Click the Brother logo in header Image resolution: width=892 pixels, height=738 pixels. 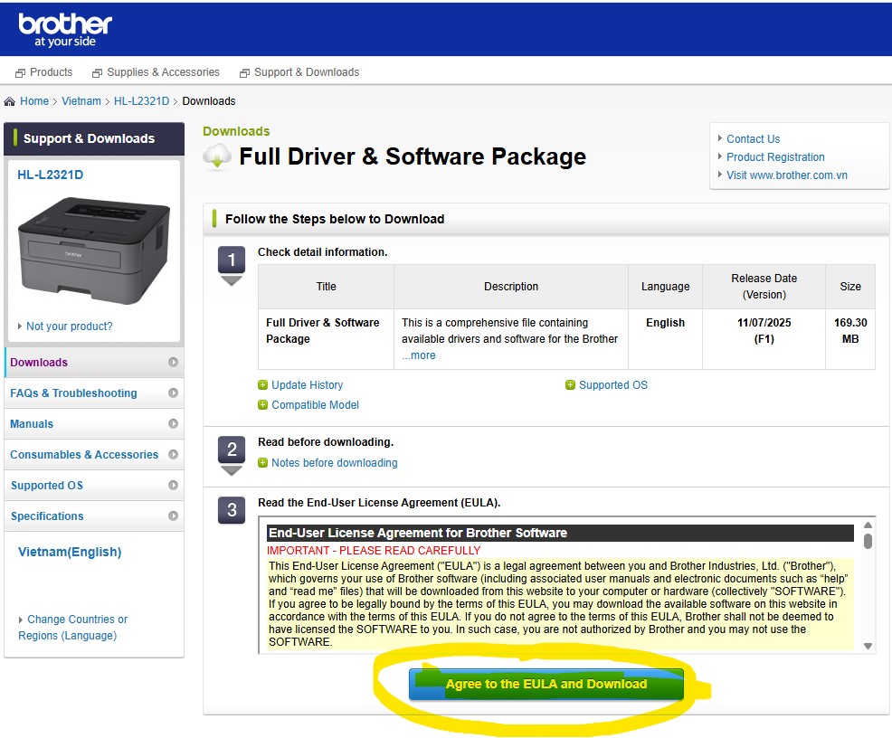click(x=65, y=29)
